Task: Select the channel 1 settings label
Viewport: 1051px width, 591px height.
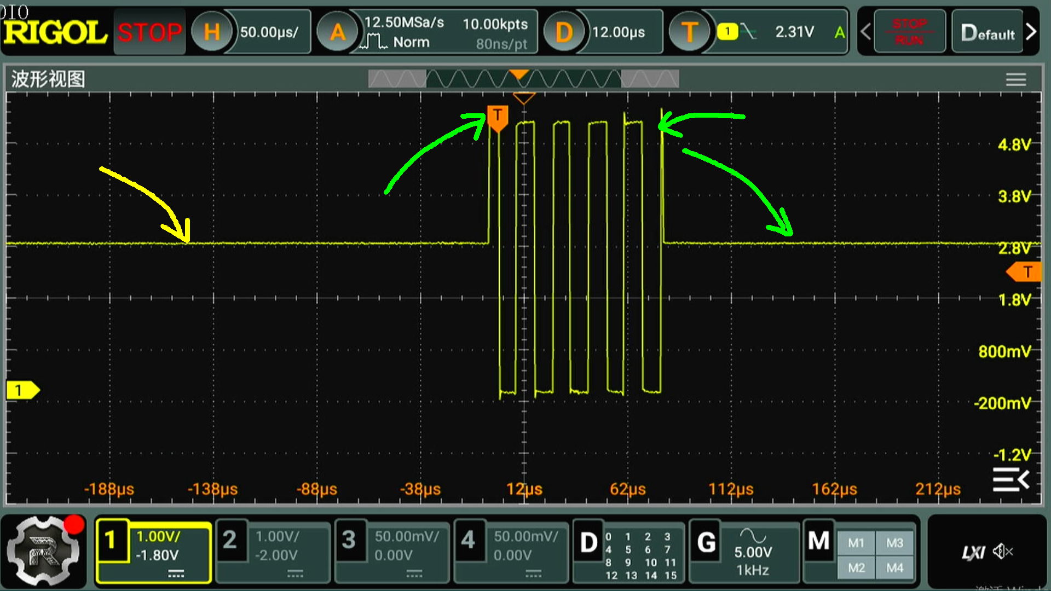Action: [111, 541]
